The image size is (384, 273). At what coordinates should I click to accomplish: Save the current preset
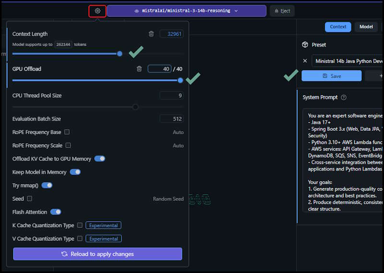331,76
